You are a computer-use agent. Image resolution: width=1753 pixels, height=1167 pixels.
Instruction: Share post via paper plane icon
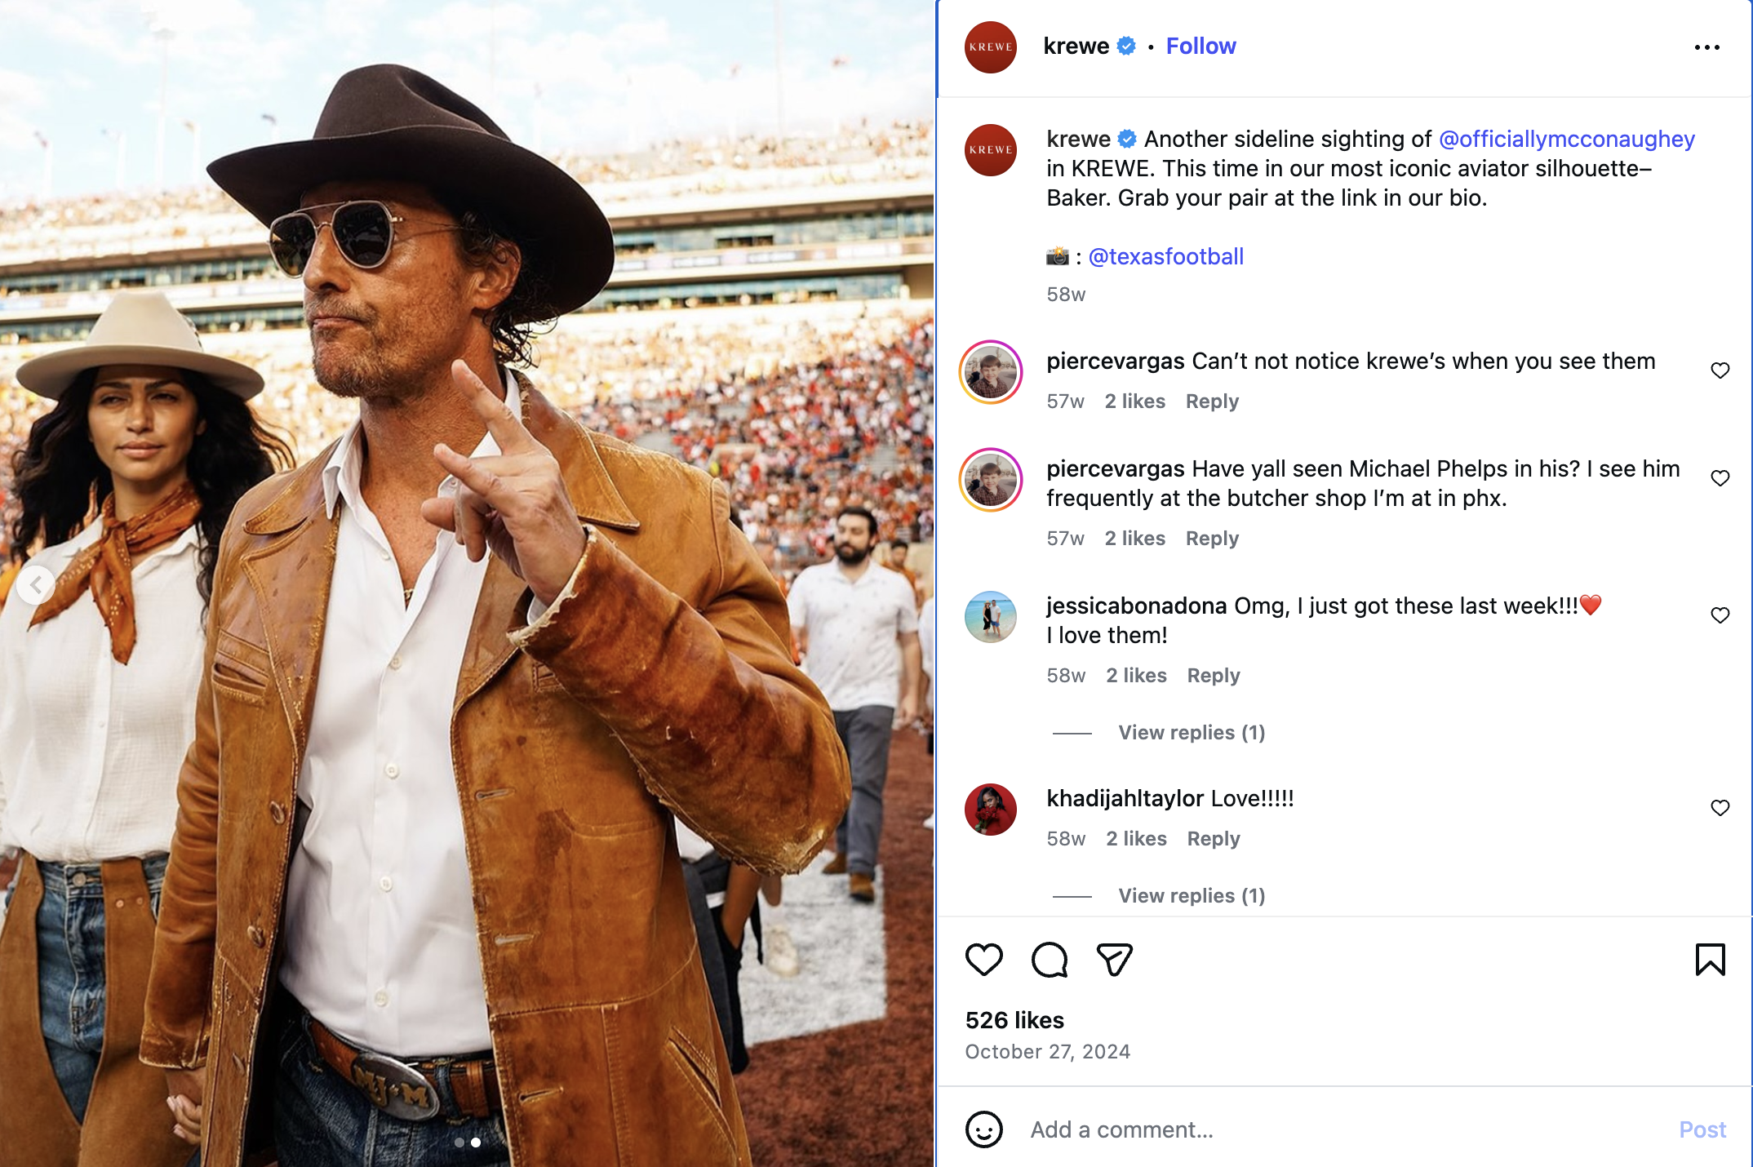(x=1114, y=960)
